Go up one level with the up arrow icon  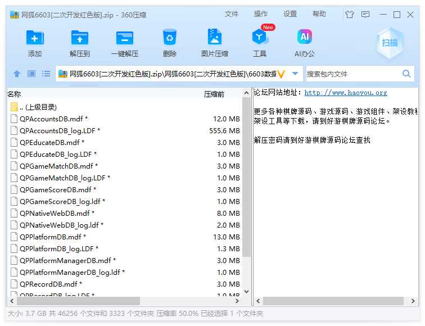coord(17,74)
